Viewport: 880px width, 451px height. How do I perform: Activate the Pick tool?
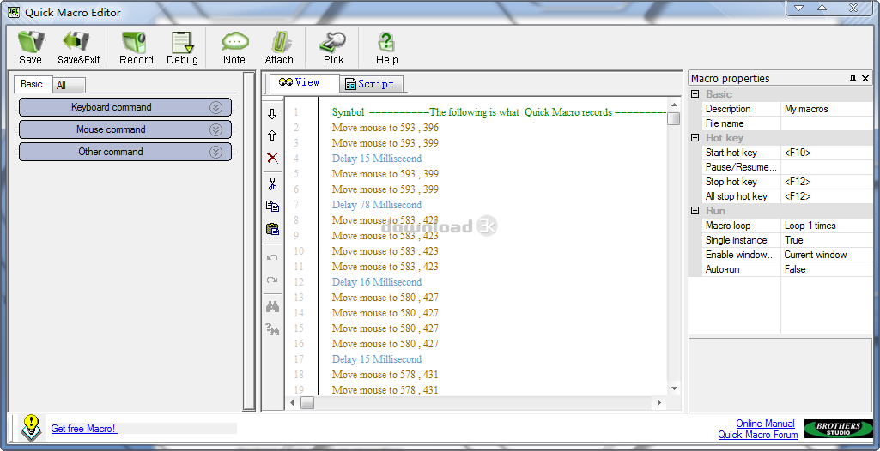point(333,47)
